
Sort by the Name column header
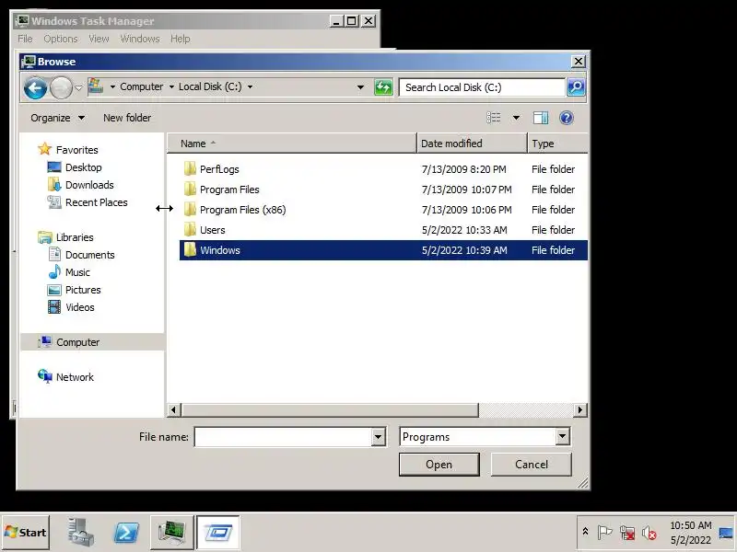tap(292, 144)
